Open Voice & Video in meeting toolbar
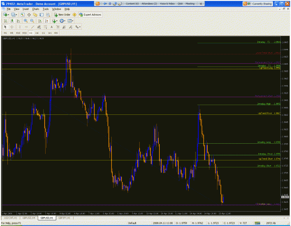The image size is (291, 226). pyautogui.click(x=167, y=4)
